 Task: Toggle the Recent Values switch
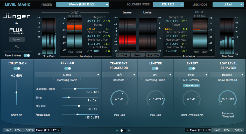(x=27, y=55)
